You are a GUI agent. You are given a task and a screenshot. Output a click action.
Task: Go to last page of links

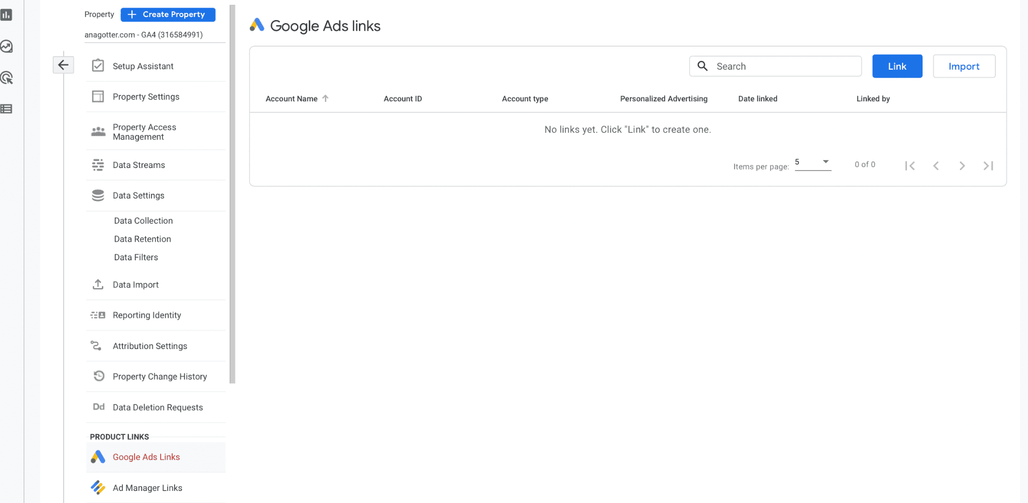point(988,165)
